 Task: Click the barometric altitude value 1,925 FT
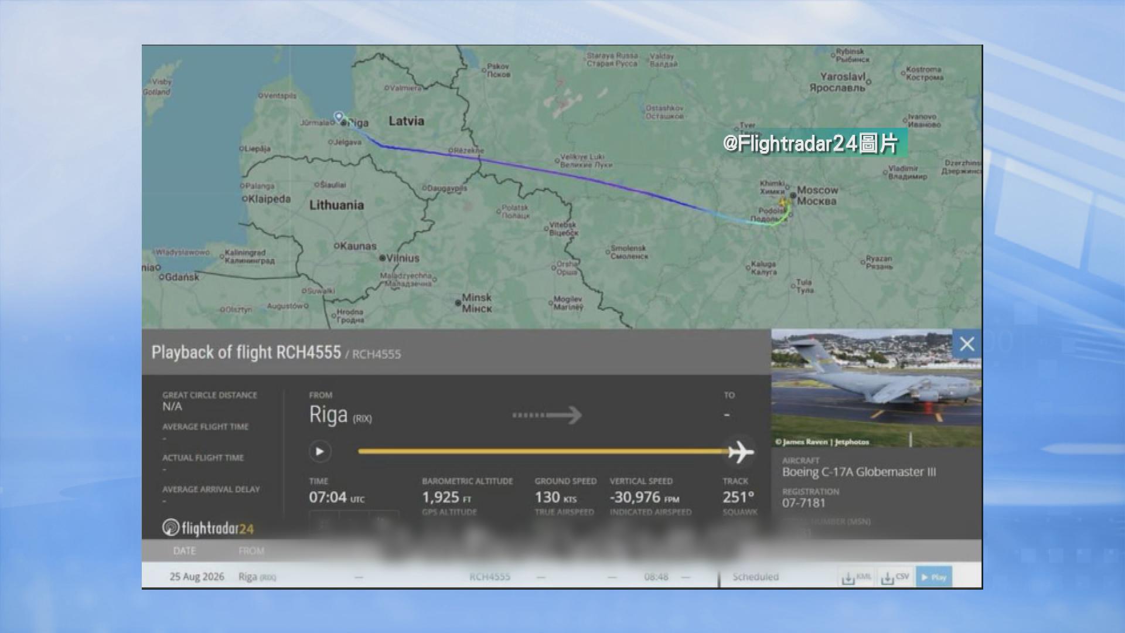click(446, 498)
